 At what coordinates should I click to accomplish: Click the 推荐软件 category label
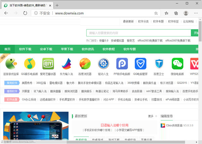point(12,91)
